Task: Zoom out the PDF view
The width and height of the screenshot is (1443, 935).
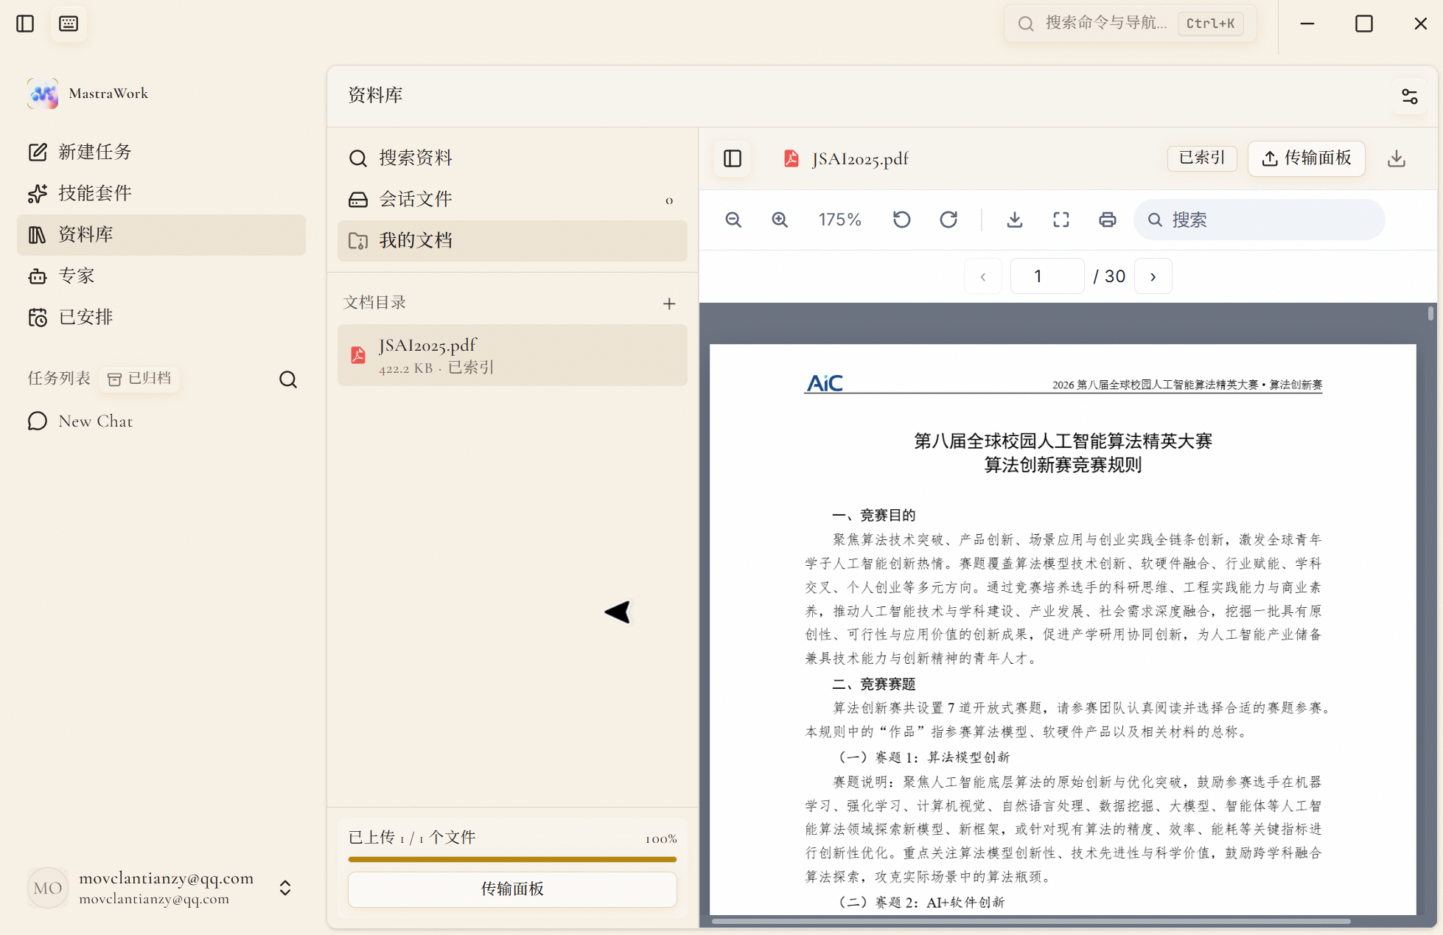Action: coord(733,220)
